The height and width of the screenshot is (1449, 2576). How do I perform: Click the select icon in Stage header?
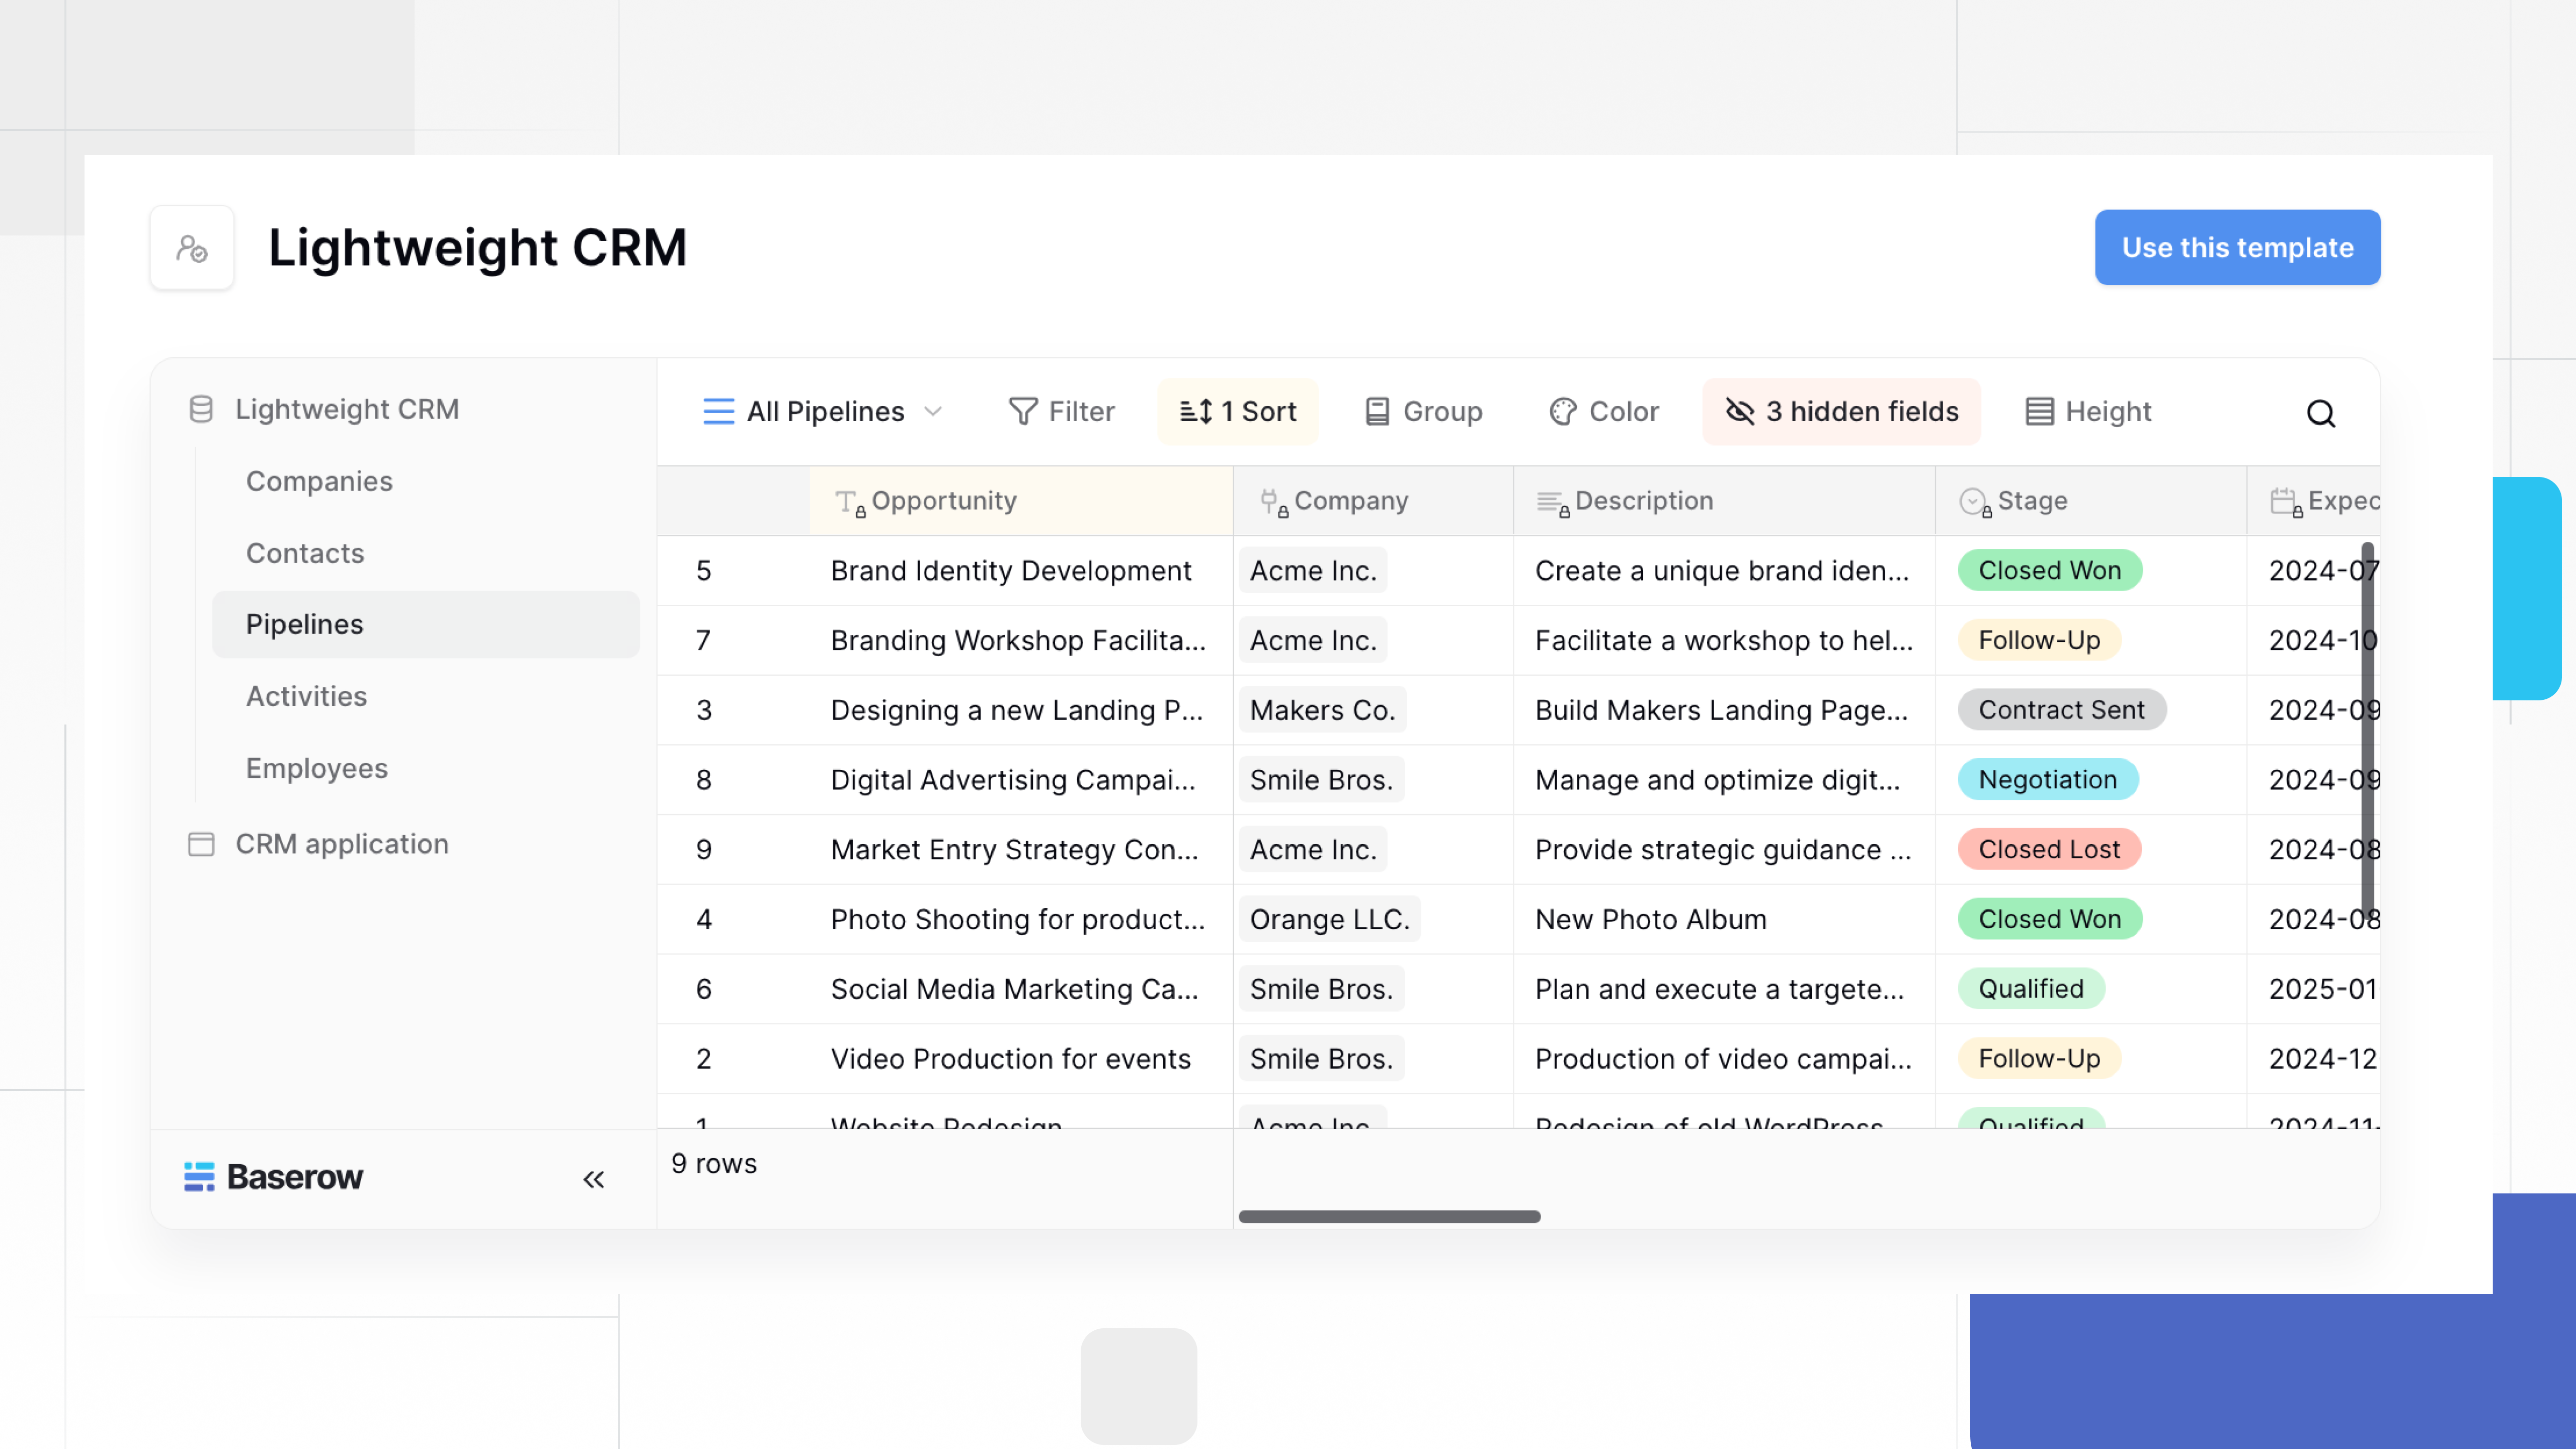coord(1974,502)
